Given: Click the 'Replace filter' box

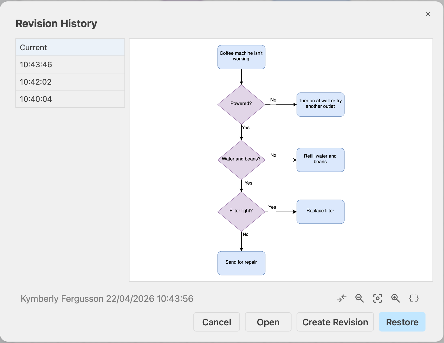Looking at the screenshot, I should click(x=320, y=212).
